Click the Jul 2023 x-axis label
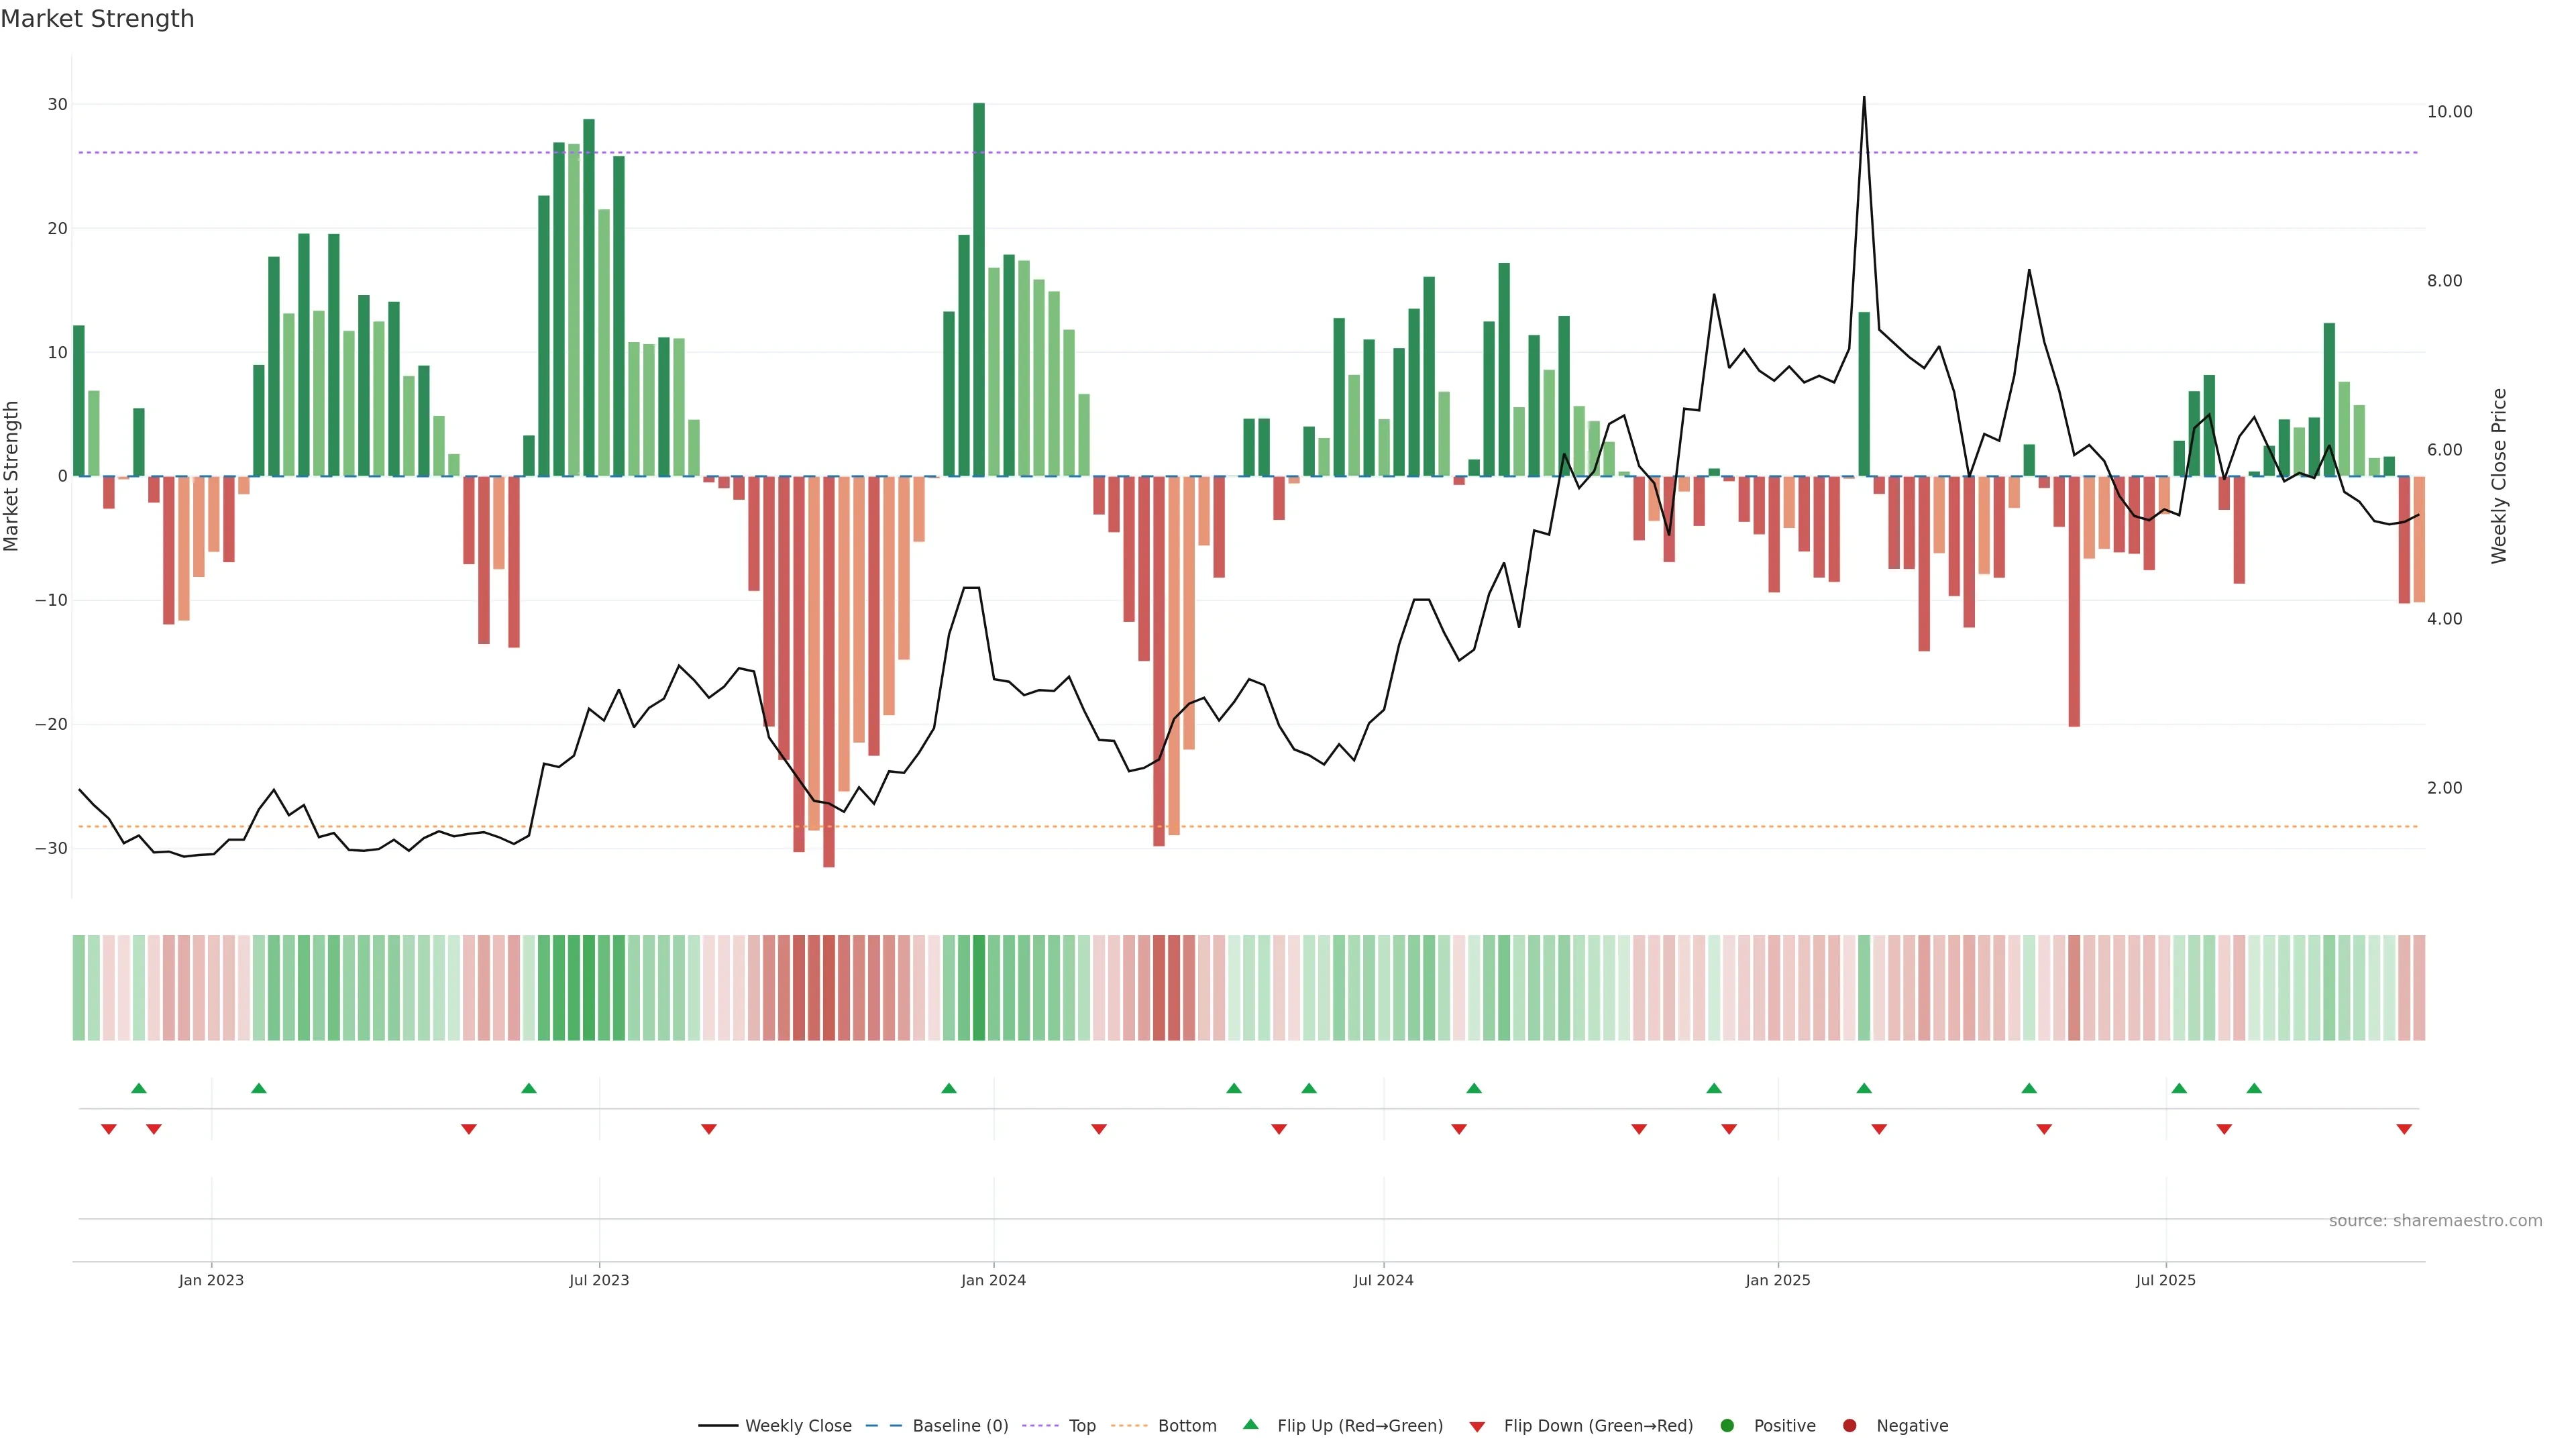 point(599,1280)
